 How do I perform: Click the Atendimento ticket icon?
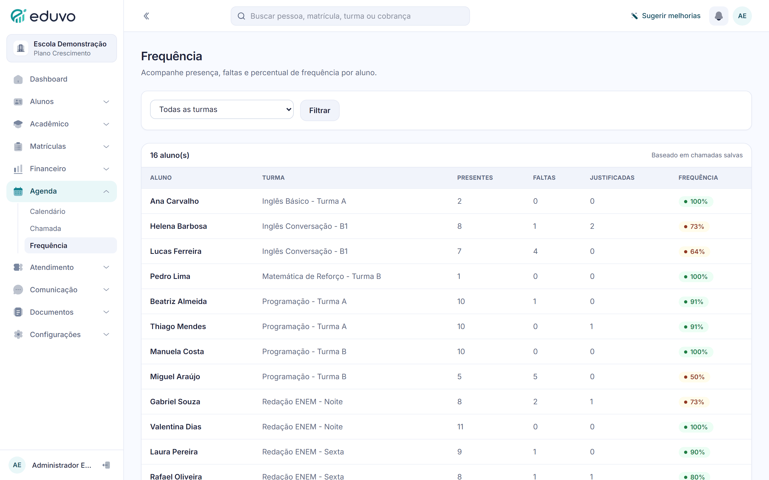[18, 267]
